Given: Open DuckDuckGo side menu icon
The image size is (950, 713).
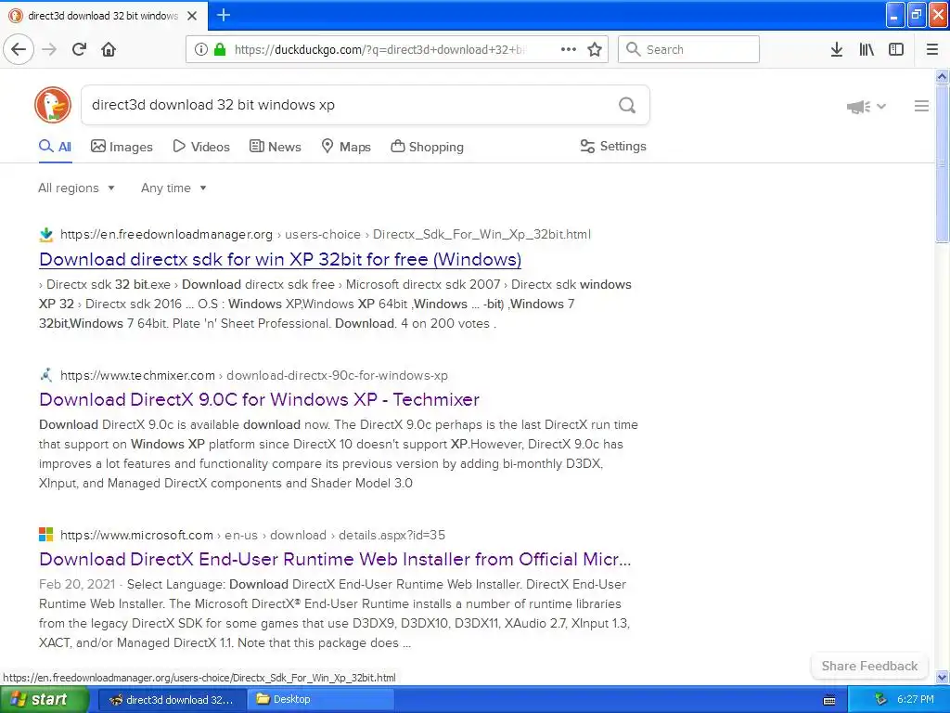Looking at the screenshot, I should [921, 106].
